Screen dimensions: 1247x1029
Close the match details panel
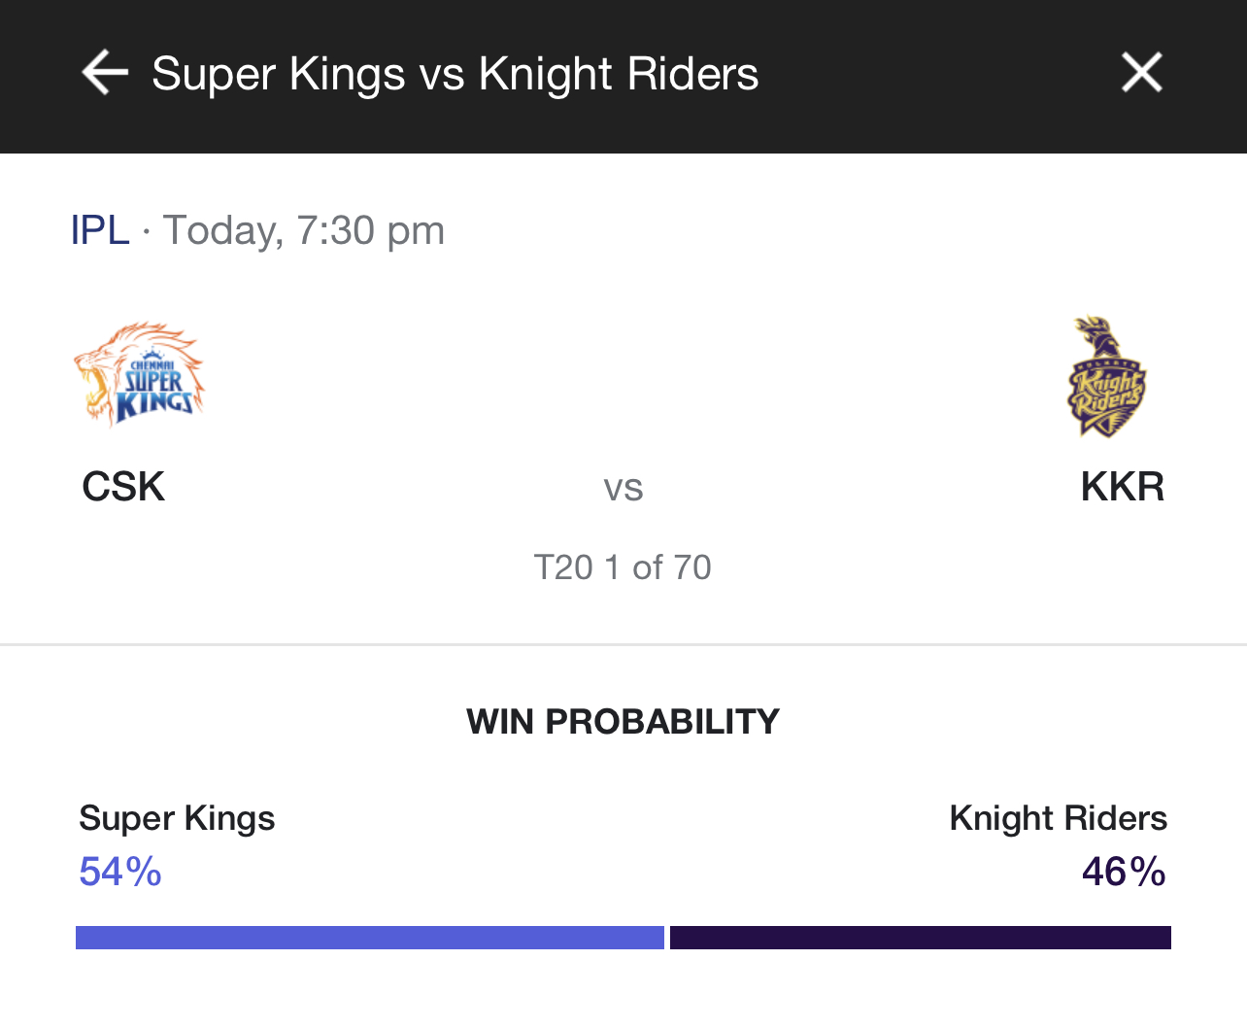pyautogui.click(x=1141, y=73)
